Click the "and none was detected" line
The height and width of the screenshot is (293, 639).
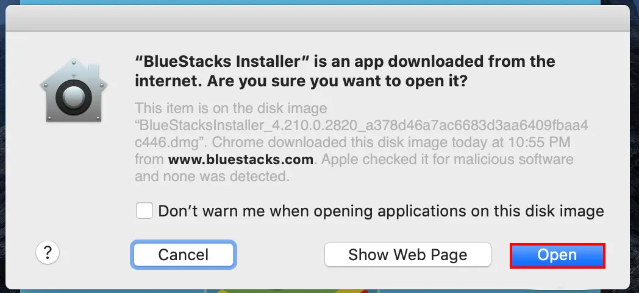click(212, 177)
